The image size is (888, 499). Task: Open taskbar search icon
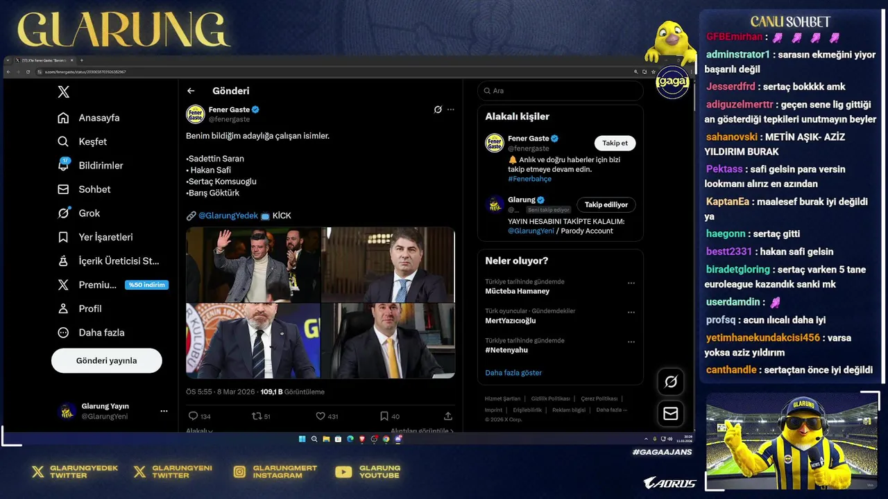[x=314, y=439]
